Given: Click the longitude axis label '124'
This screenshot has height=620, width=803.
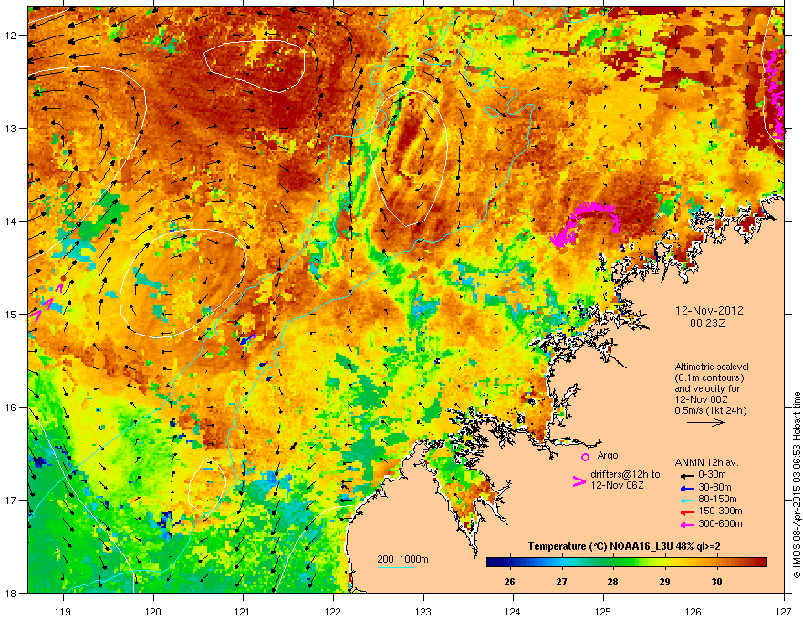Looking at the screenshot, I should pyautogui.click(x=513, y=611).
